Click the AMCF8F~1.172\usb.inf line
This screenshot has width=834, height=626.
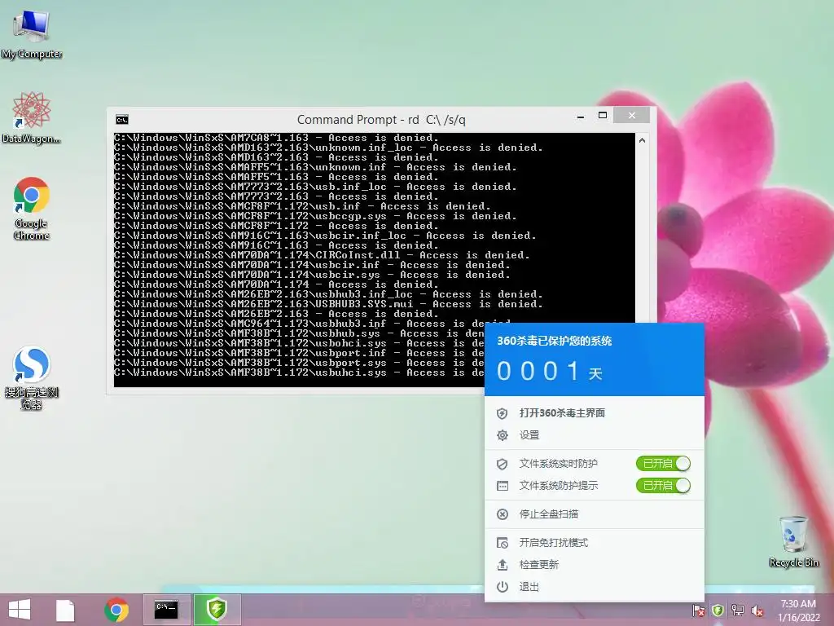point(302,206)
